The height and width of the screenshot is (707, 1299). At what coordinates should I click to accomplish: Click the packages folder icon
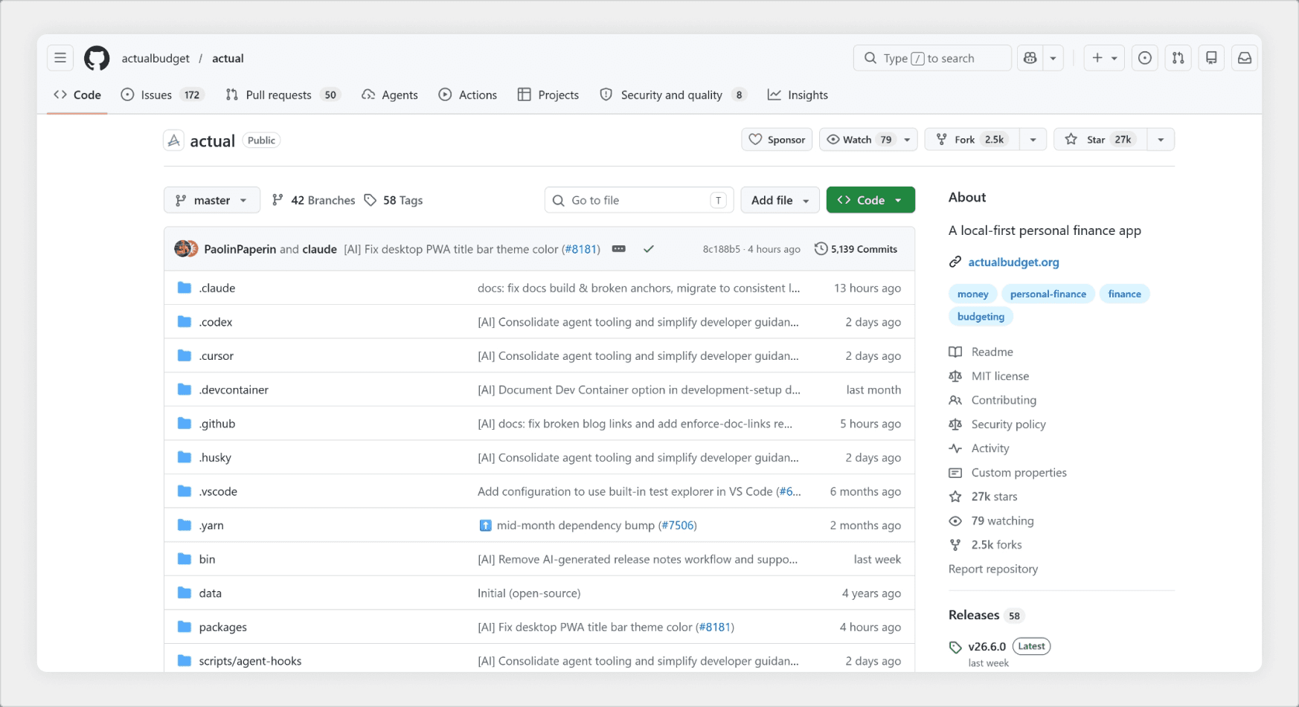click(x=185, y=627)
